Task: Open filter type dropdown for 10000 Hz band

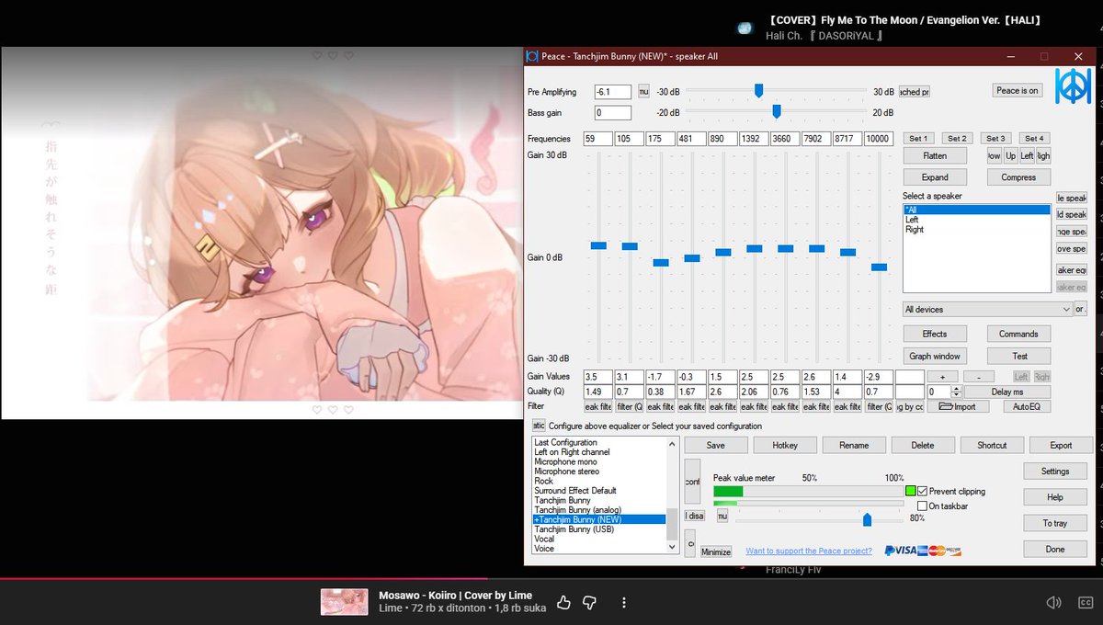Action: pyautogui.click(x=880, y=406)
